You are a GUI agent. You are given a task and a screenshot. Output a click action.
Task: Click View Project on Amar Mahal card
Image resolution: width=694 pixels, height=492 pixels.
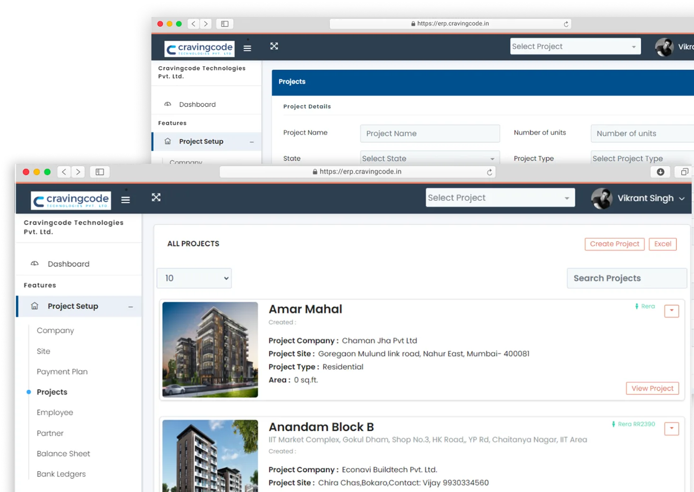(x=652, y=388)
